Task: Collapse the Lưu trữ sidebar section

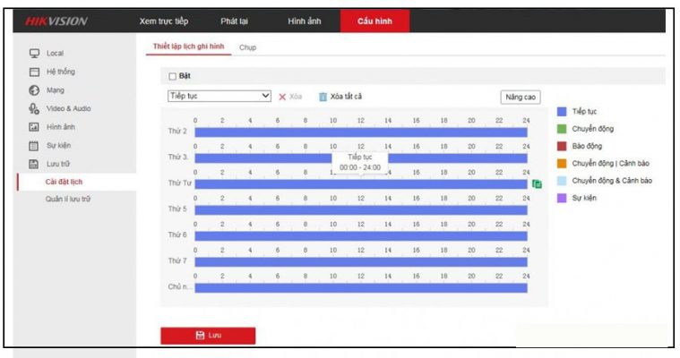Action: [58, 164]
